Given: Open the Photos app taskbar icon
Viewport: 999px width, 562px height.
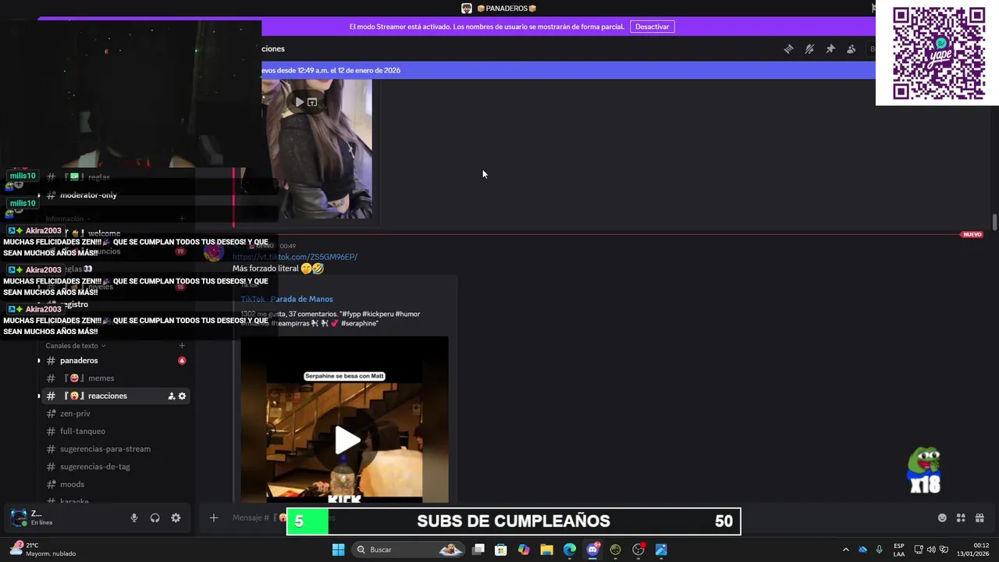Looking at the screenshot, I should pyautogui.click(x=661, y=550).
